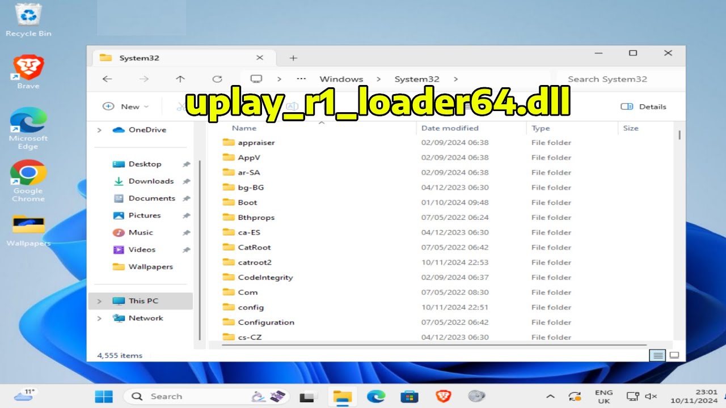Open Music in quick access
The width and height of the screenshot is (726, 408).
click(x=133, y=232)
